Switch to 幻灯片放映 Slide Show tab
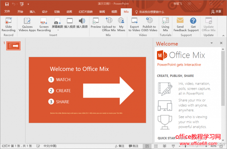 coord(85,12)
